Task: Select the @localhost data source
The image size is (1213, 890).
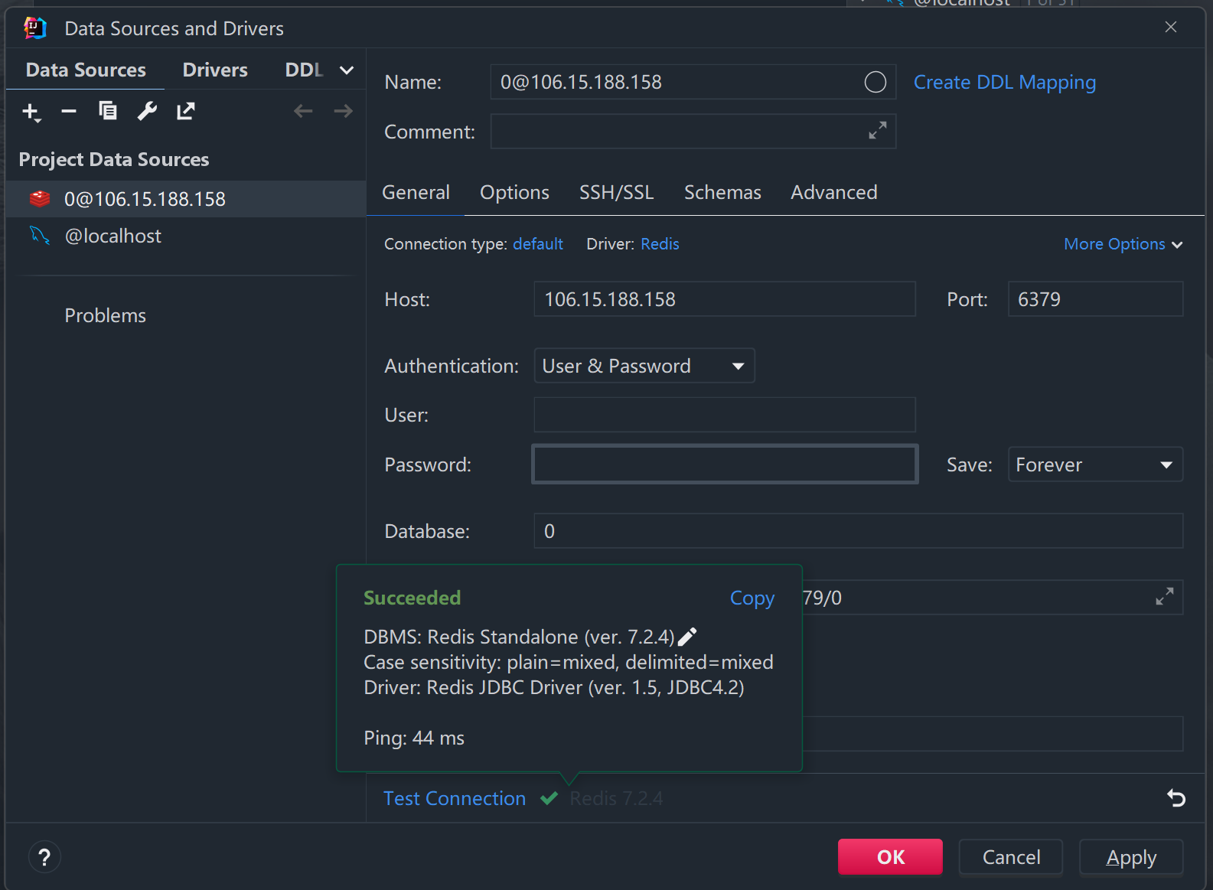Action: coord(113,236)
